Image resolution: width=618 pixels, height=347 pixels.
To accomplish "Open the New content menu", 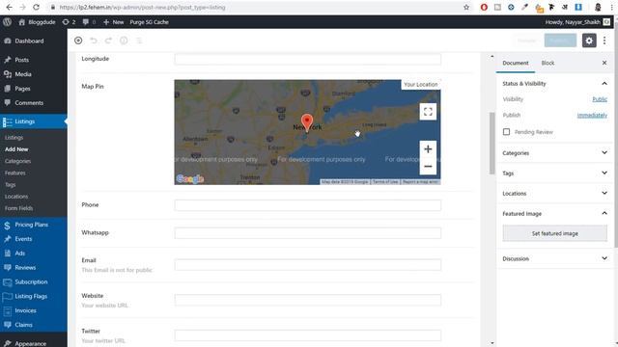I will pyautogui.click(x=114, y=22).
